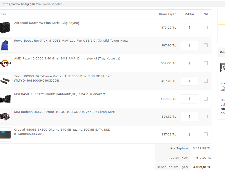Click quantity field for MSI Radeon RX570
The image size is (225, 170).
pos(189,117)
